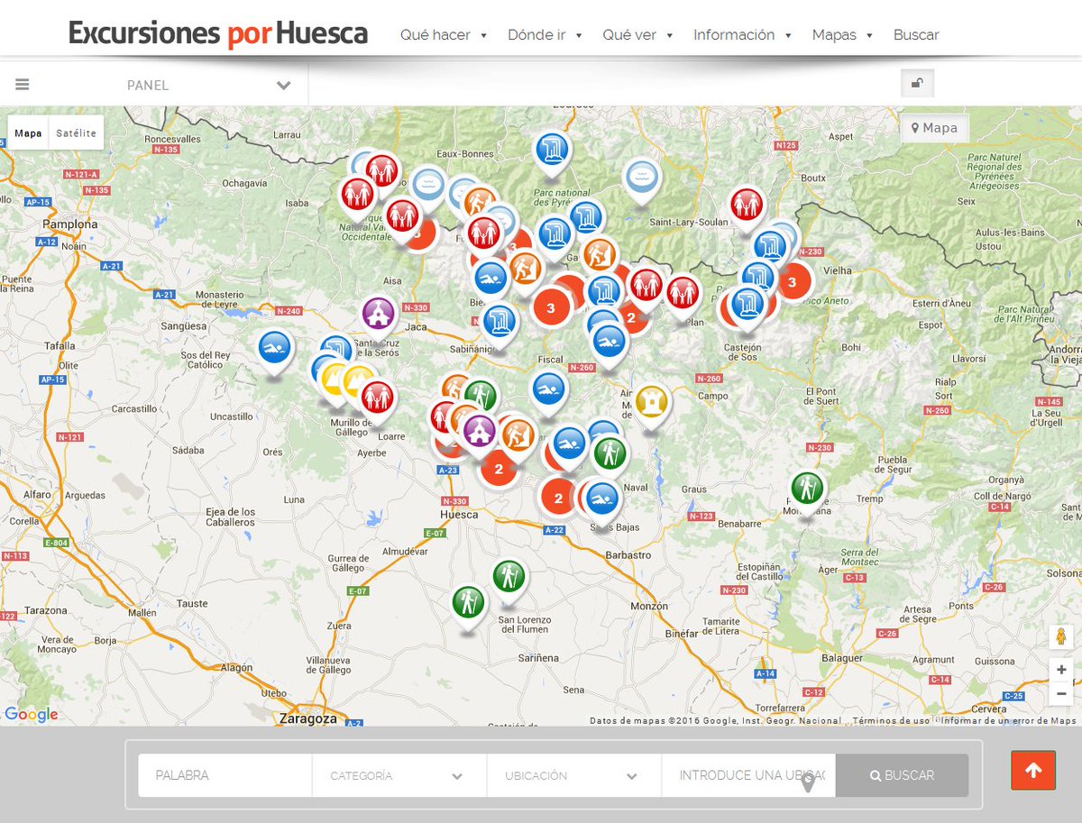1082x823 pixels.
Task: Click the family marker near Boutx
Action: click(x=747, y=207)
